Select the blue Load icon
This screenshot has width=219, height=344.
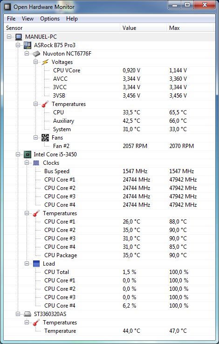[36, 264]
